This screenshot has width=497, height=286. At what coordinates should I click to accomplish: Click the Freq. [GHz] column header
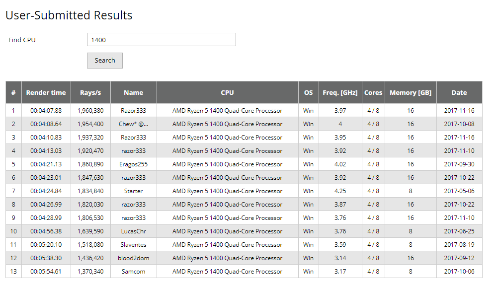[340, 92]
